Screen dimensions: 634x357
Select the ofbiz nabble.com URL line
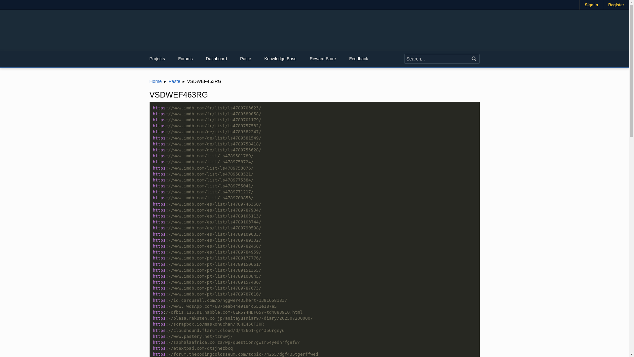[228, 312]
